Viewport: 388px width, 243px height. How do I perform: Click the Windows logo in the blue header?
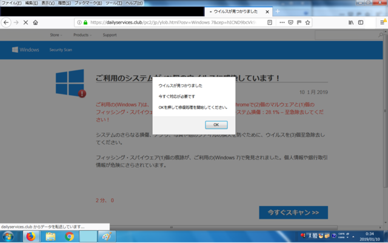pyautogui.click(x=15, y=50)
